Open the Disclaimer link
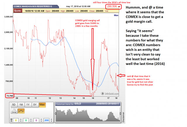The height and width of the screenshot is (127, 187). [x=123, y=117]
